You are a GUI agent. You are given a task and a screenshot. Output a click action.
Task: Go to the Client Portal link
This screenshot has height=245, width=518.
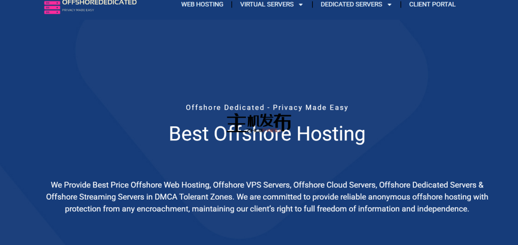coord(432,5)
